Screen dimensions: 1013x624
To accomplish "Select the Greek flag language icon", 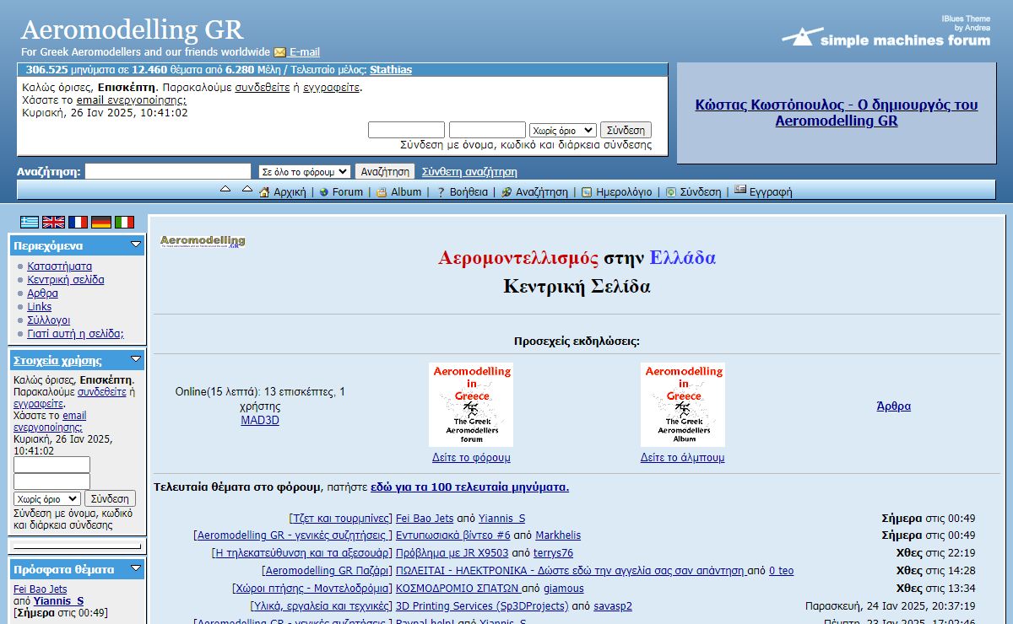I will click(30, 222).
